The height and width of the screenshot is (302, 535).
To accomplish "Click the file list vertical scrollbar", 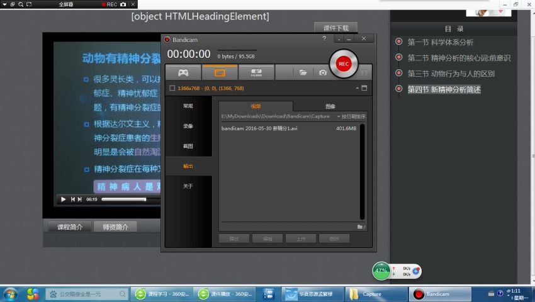I will pyautogui.click(x=363, y=172).
